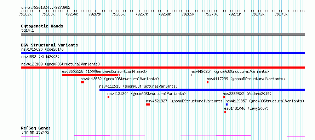
Task: Click the Cytogenetic Bands track heading
Action: (42, 26)
